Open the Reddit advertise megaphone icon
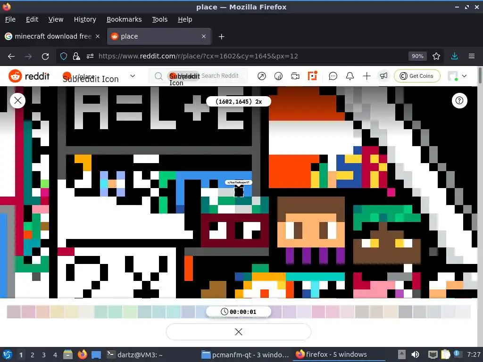483x362 pixels. (x=383, y=76)
